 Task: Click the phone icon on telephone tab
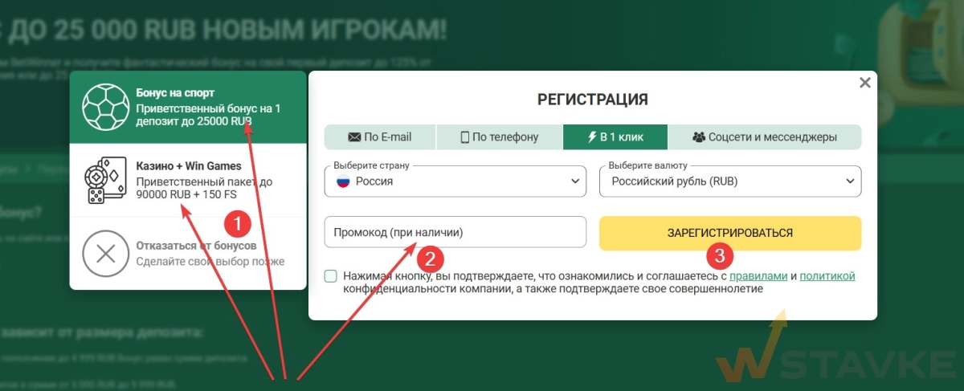(x=464, y=137)
